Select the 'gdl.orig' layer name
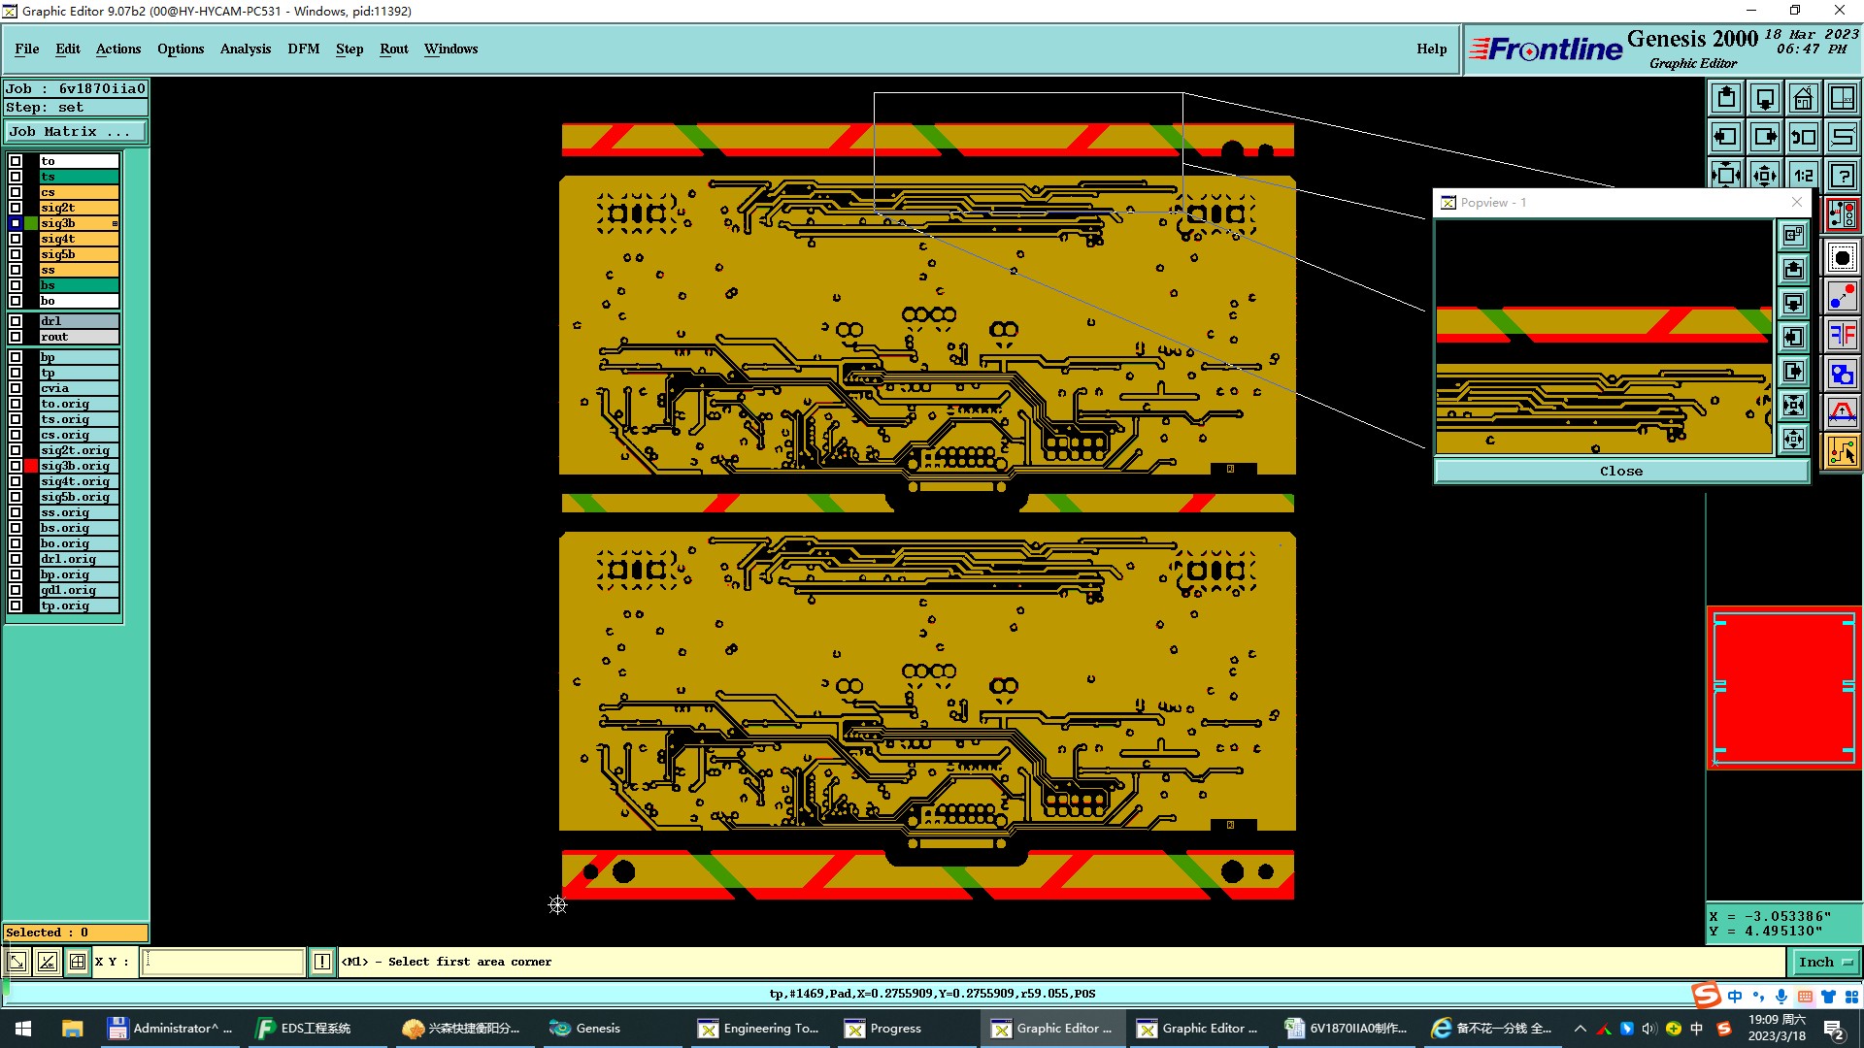Image resolution: width=1864 pixels, height=1048 pixels. [80, 590]
